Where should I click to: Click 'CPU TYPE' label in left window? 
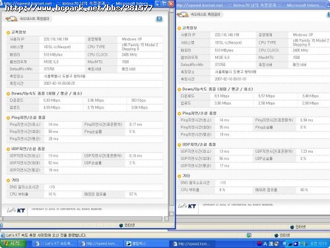(96, 47)
